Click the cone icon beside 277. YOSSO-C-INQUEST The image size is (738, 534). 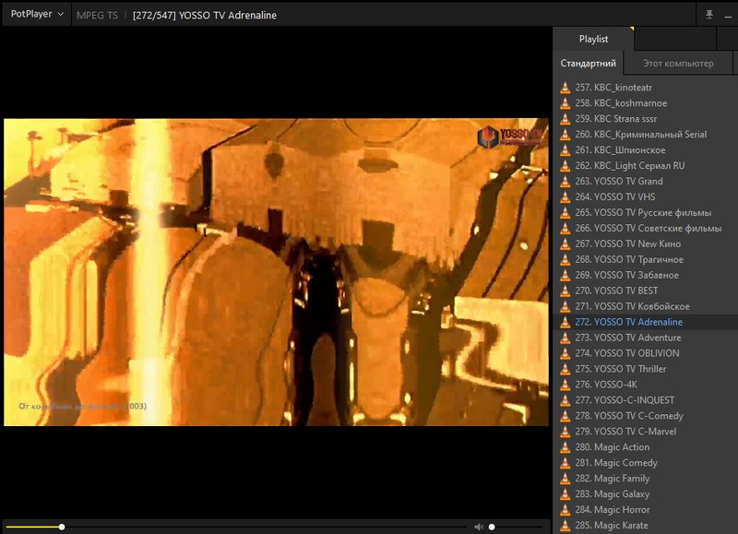[x=565, y=400]
